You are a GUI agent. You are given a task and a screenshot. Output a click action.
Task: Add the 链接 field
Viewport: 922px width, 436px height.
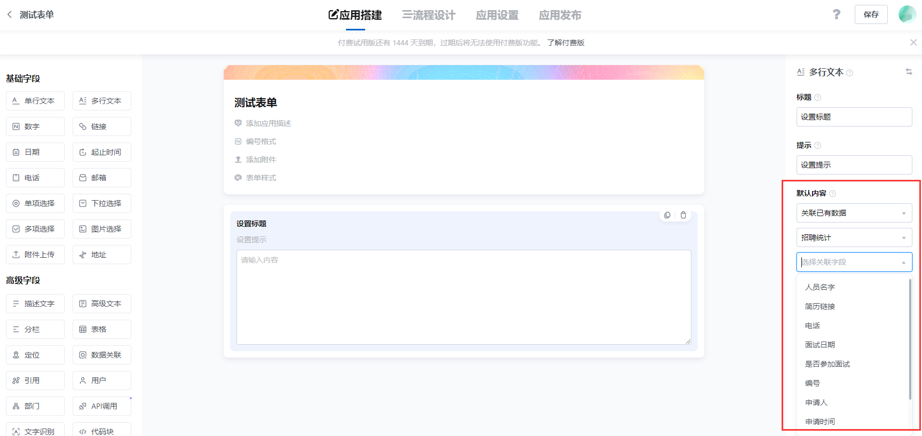[x=102, y=126]
